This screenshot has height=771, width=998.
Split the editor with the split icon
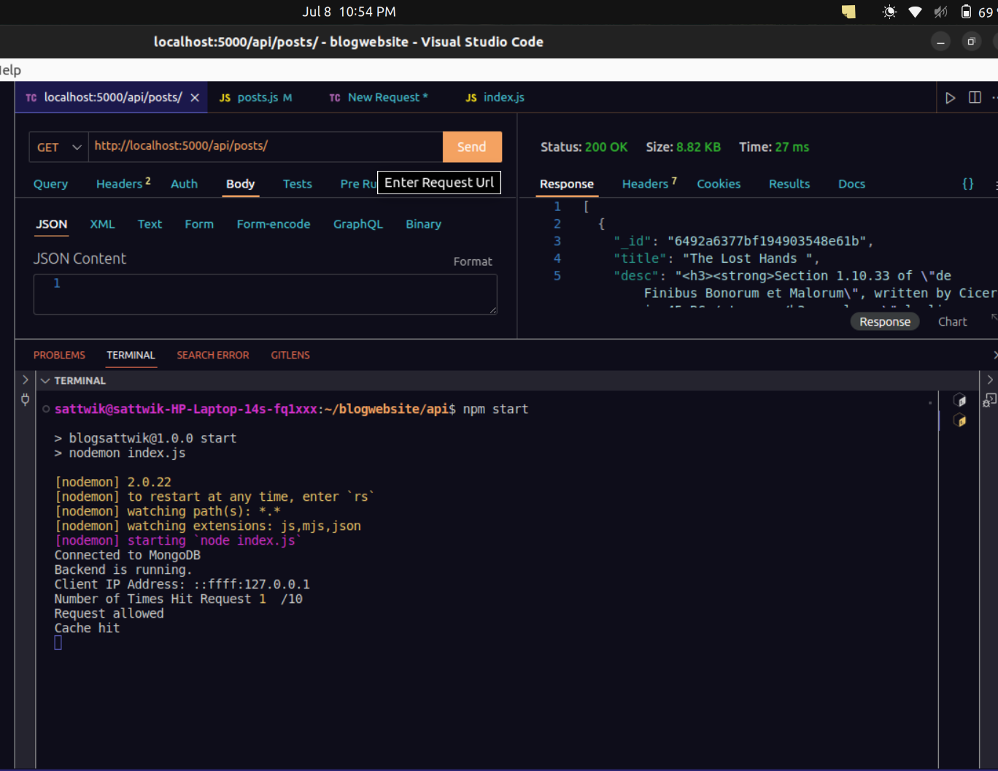click(x=975, y=98)
